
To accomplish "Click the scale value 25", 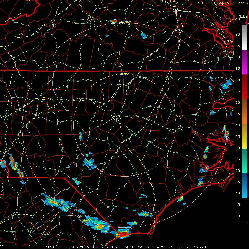I will [238, 159].
